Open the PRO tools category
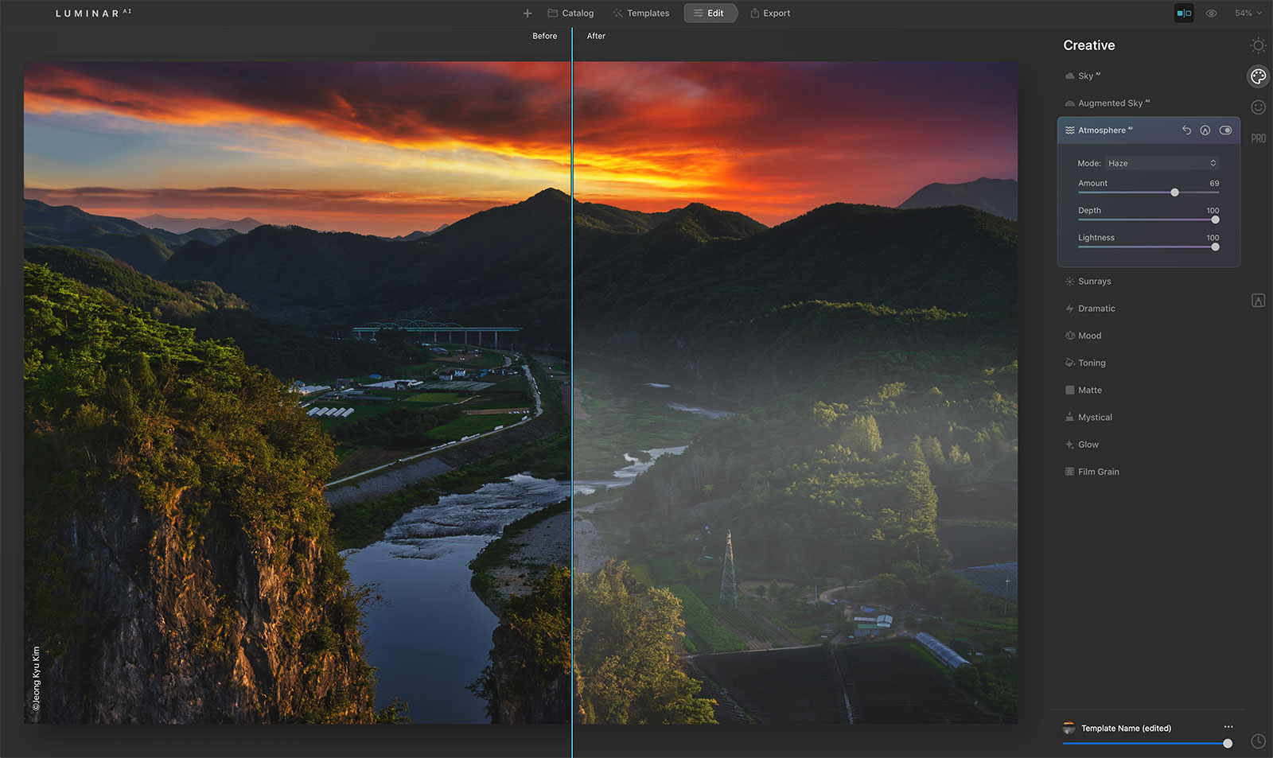Screen dimensions: 1273x758 click(x=1258, y=138)
